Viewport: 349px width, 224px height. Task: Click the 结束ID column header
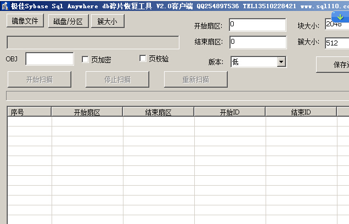301,112
